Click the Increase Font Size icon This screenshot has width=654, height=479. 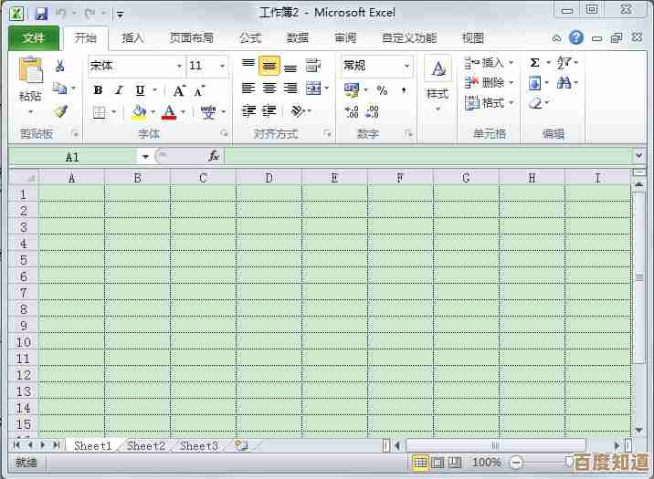tap(179, 90)
